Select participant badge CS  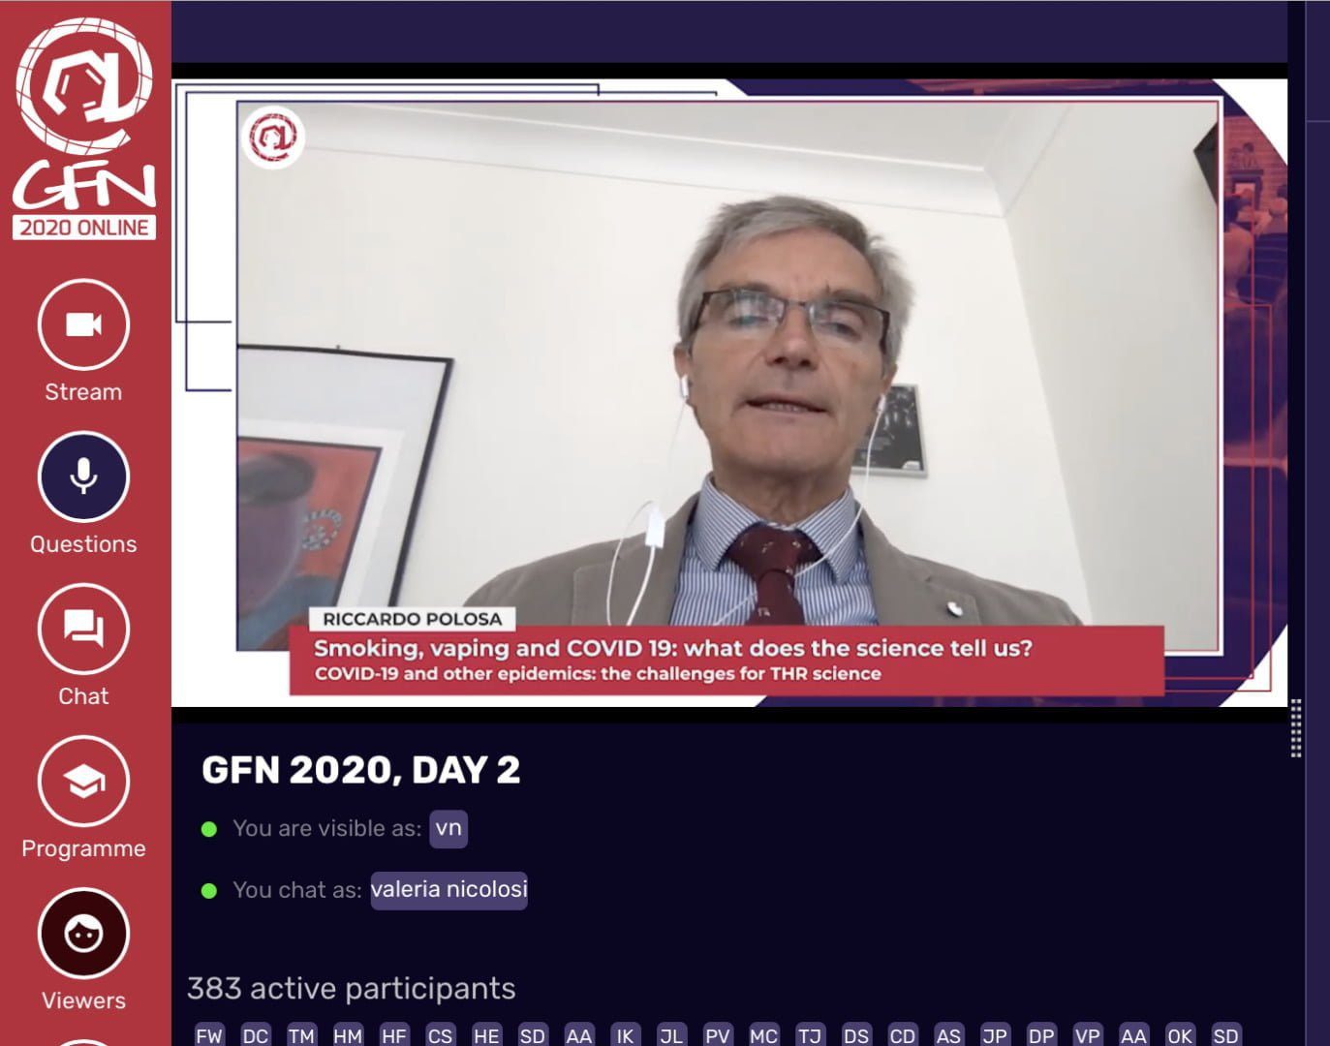440,1035
